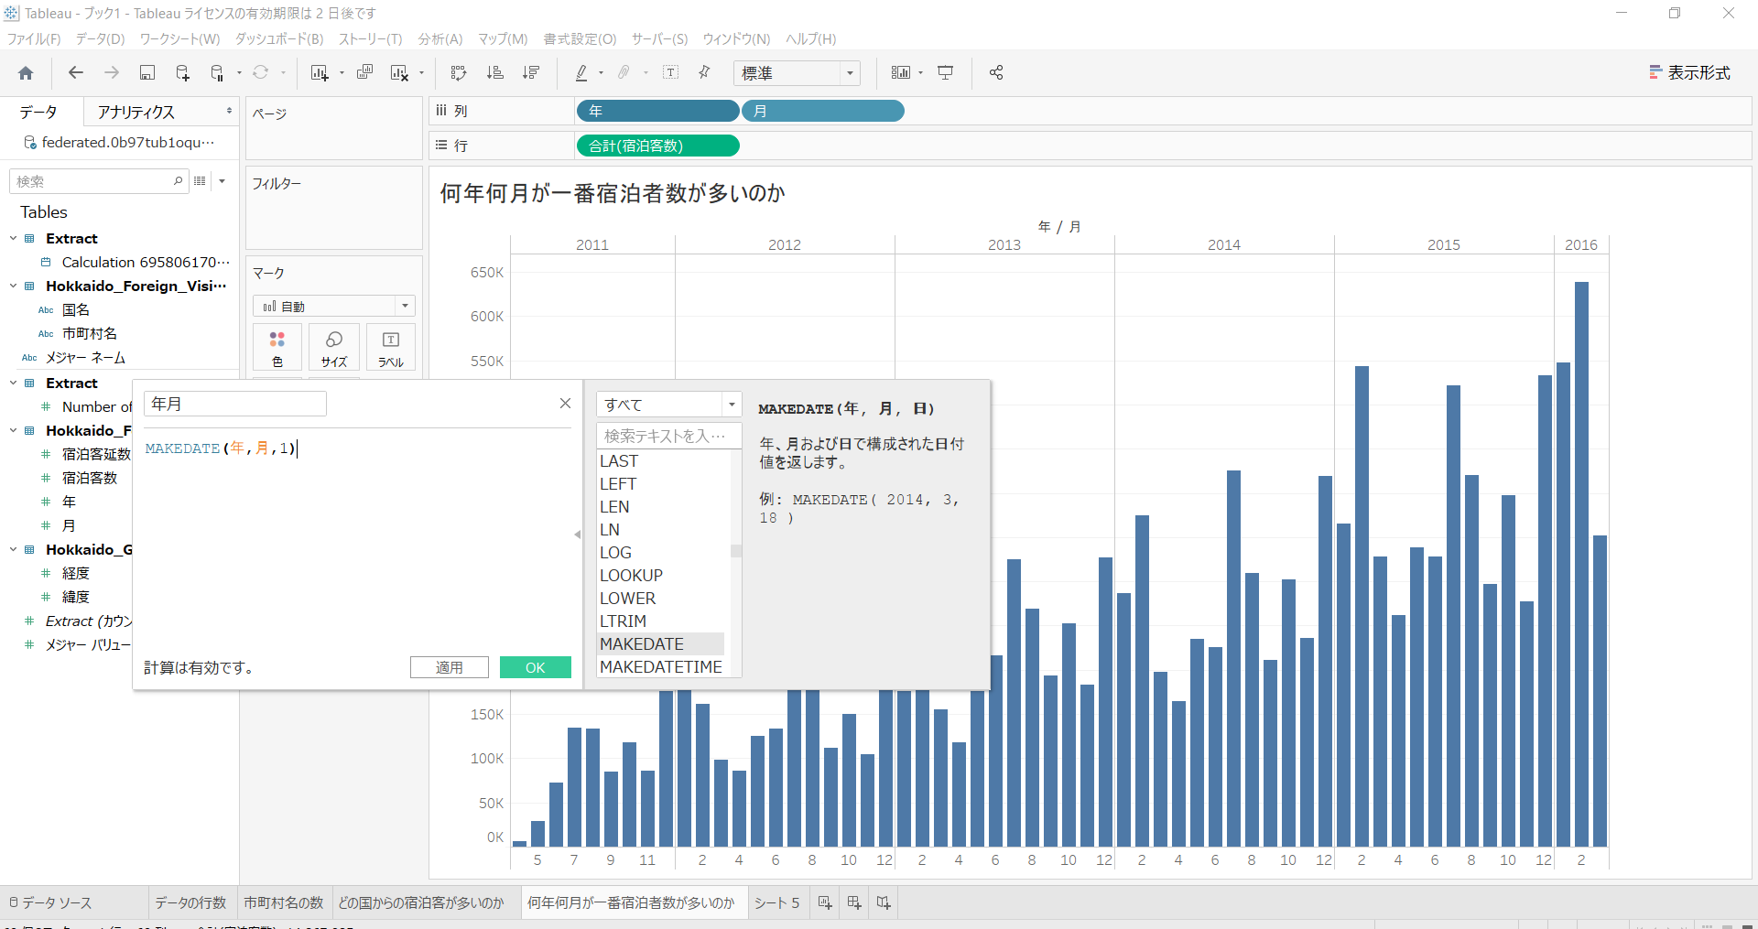Open the シート 5 sheet tab
The height and width of the screenshot is (929, 1758).
pyautogui.click(x=776, y=903)
